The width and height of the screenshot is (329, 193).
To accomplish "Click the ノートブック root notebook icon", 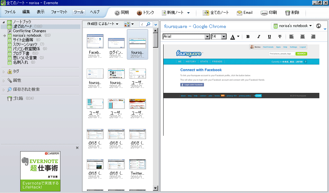I will click(x=9, y=22).
